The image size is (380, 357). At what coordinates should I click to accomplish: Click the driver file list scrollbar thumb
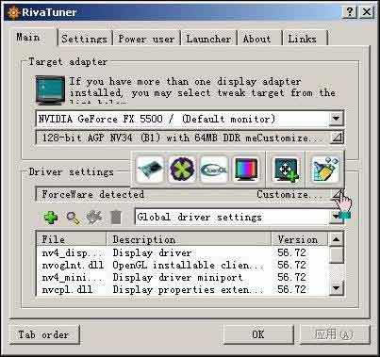(x=337, y=254)
